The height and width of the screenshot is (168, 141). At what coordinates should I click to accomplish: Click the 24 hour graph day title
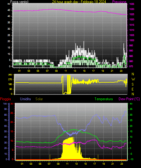pyautogui.click(x=79, y=2)
